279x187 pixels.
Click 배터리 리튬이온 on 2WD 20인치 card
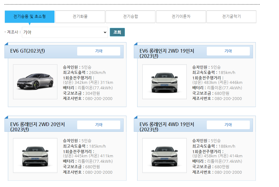[x=88, y=161]
